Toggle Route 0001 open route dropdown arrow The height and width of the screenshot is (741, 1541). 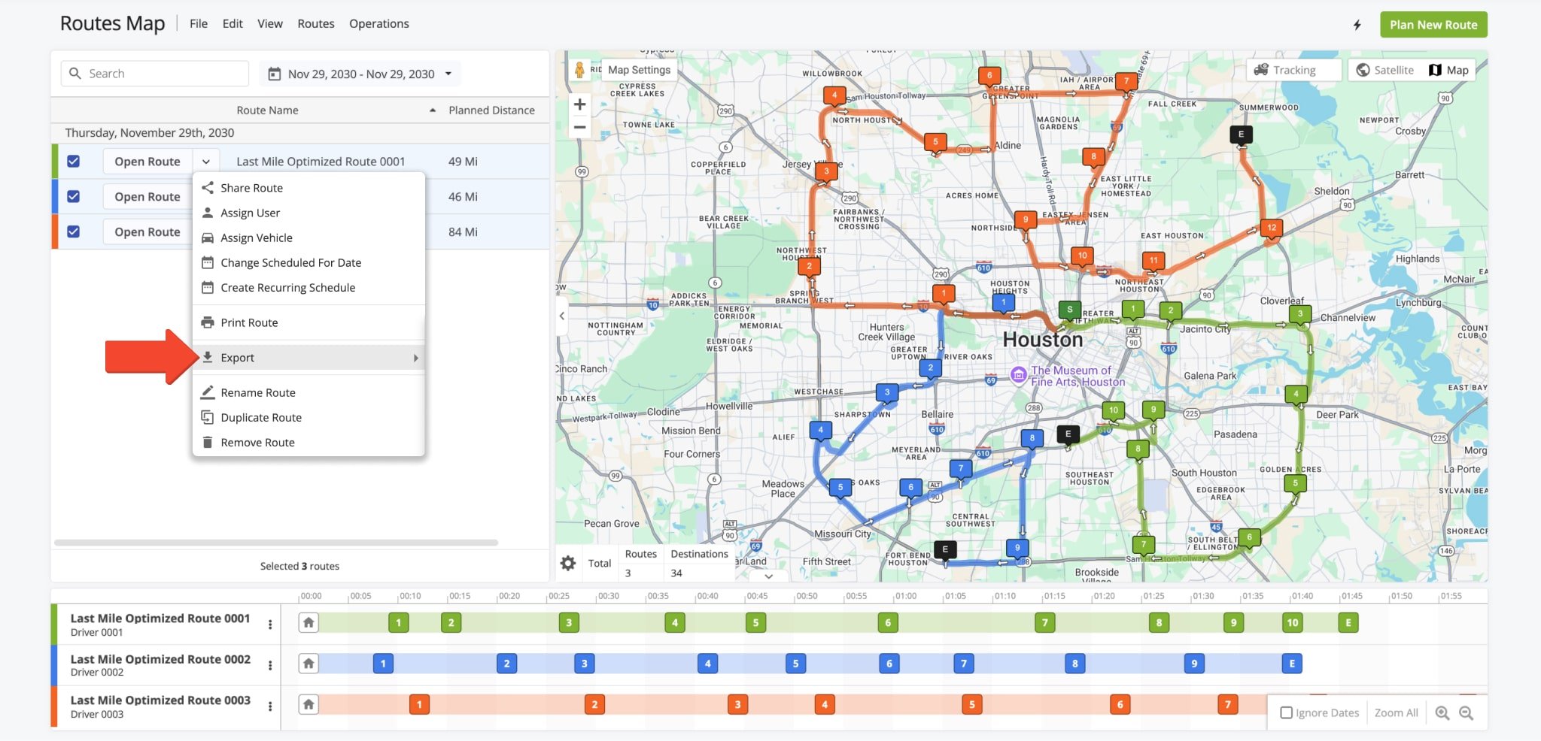(205, 162)
